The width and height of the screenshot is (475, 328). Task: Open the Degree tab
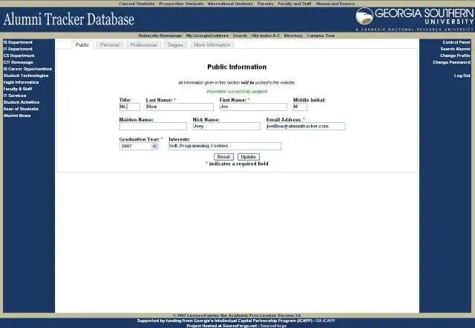pos(176,45)
